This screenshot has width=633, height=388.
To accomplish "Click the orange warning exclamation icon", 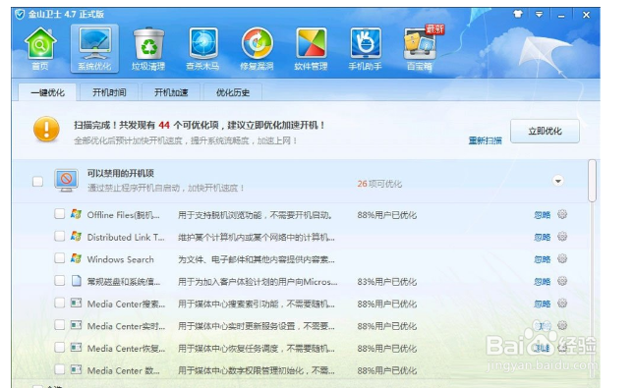I will coord(46,129).
